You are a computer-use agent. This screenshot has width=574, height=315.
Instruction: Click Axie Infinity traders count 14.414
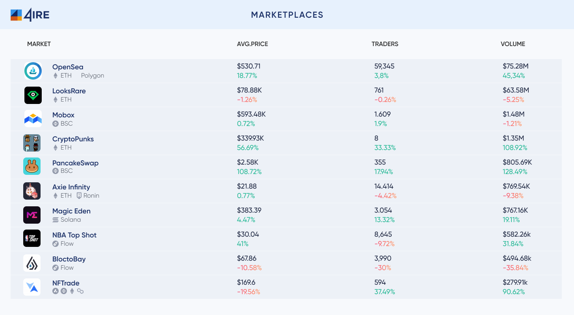384,186
